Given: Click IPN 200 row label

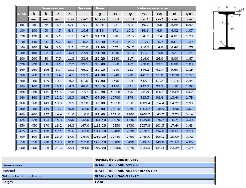Looking at the screenshot, I should coord(22,58).
